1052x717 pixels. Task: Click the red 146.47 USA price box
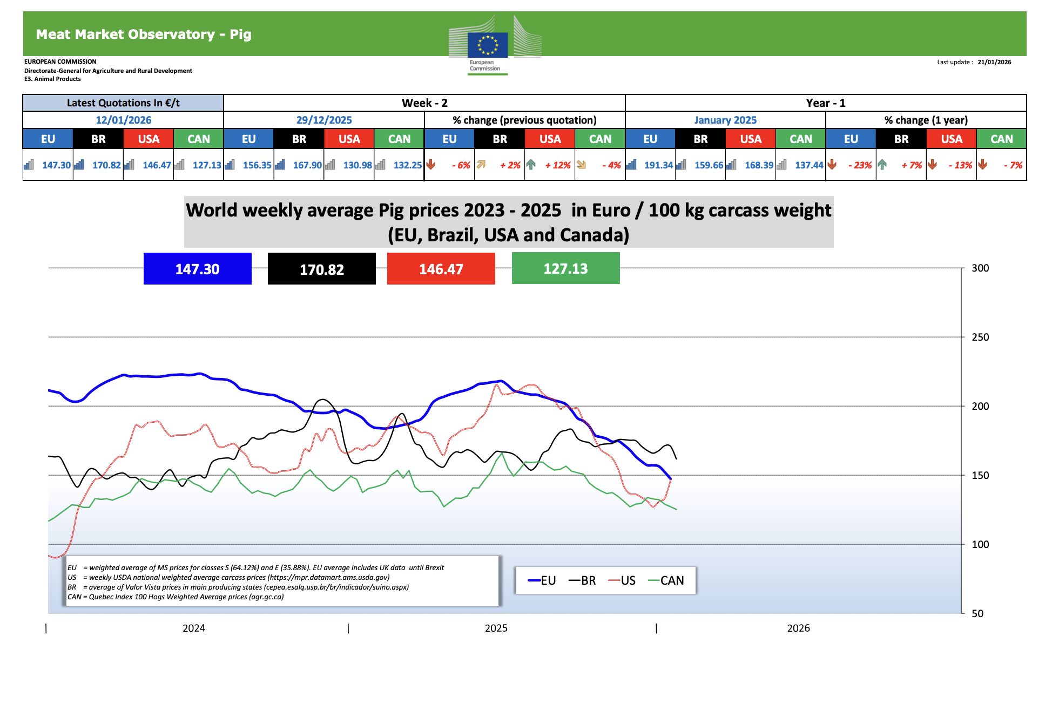point(441,269)
